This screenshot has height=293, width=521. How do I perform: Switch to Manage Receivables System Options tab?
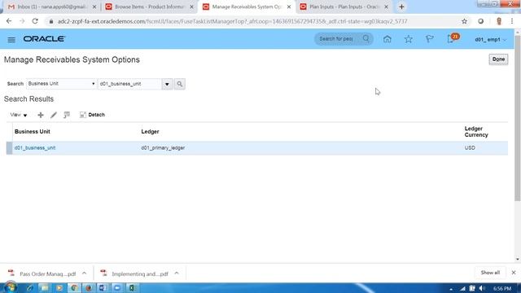247,7
